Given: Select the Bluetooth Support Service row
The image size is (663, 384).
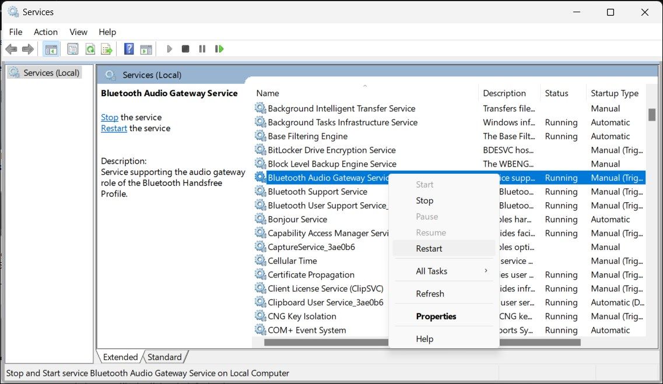Looking at the screenshot, I should coord(318,191).
